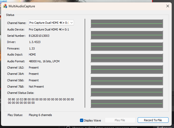Click the Channel 1&2 Present status
Image resolution: width=174 pixels, height=128 pixels.
click(x=34, y=68)
